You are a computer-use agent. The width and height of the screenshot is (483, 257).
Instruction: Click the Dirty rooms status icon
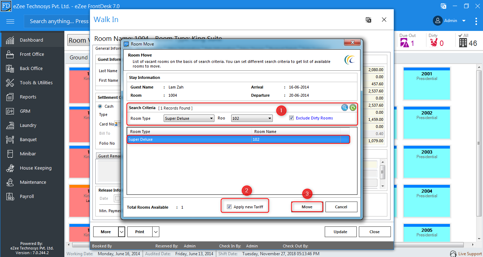tap(434, 43)
